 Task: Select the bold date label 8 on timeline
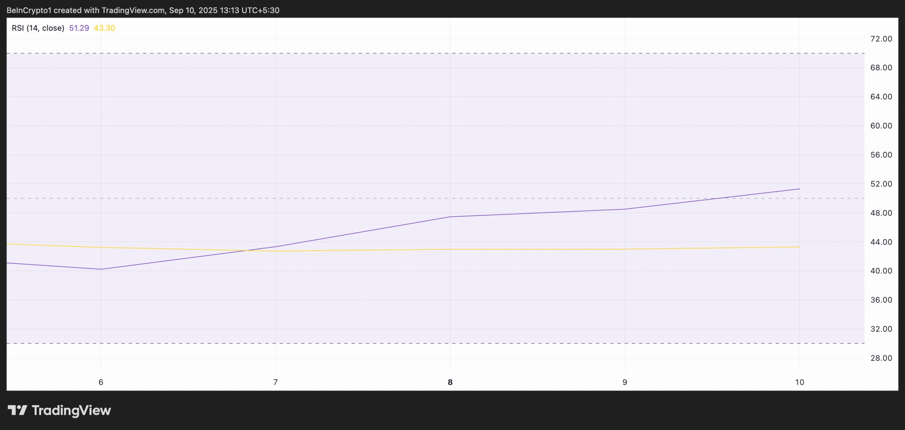pyautogui.click(x=450, y=382)
